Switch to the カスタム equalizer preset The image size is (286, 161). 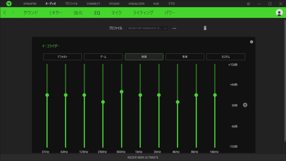click(226, 57)
